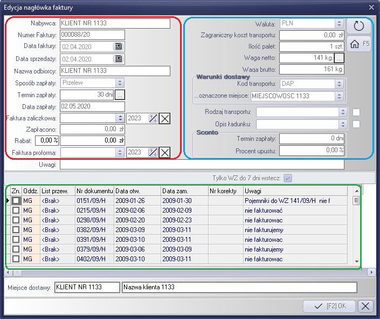This screenshot has height=319, width=380.
Task: Click the ellipsis button beside Termin zapłaty
Action: tap(120, 94)
